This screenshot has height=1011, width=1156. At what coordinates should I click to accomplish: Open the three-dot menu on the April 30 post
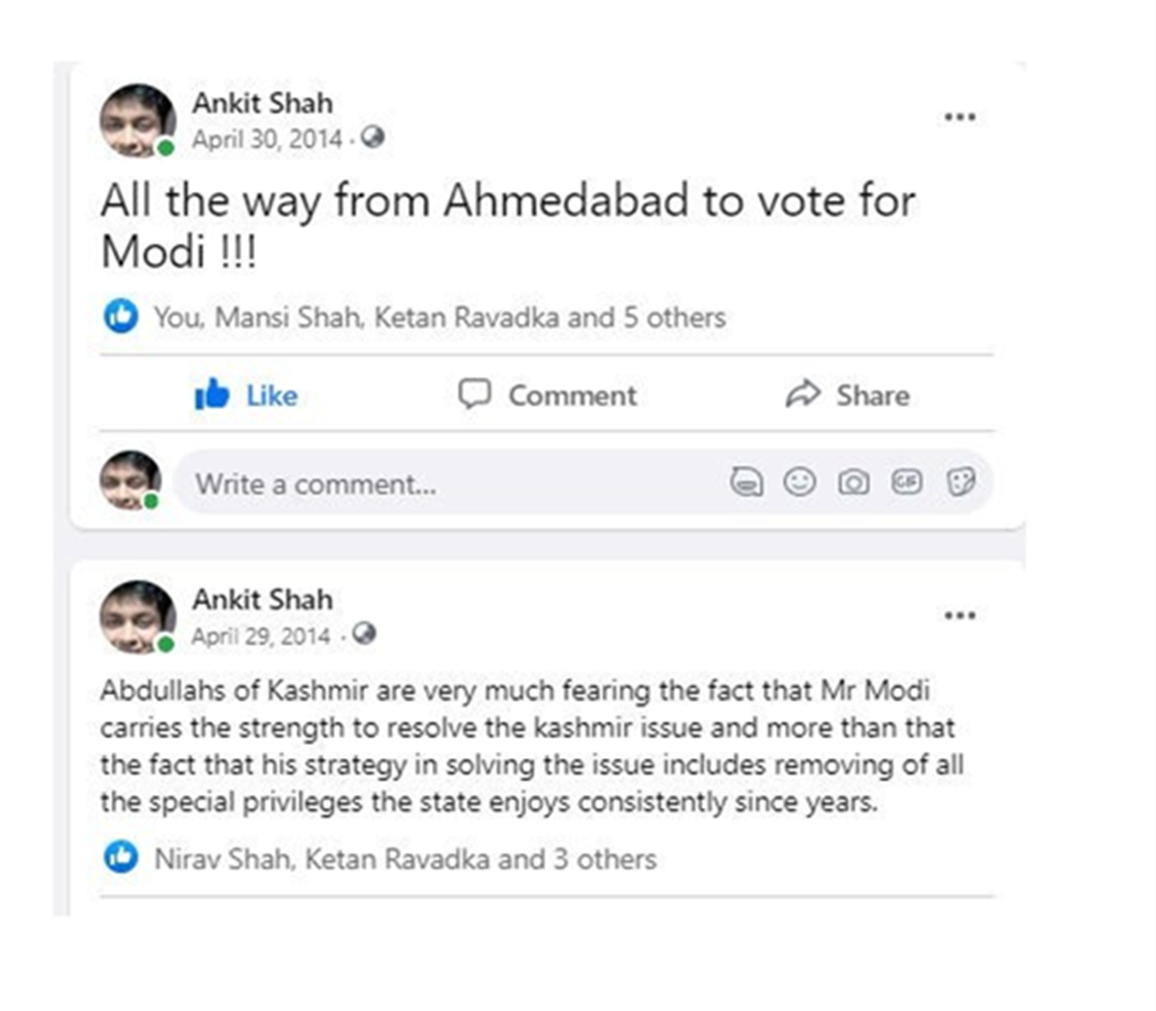point(959,115)
